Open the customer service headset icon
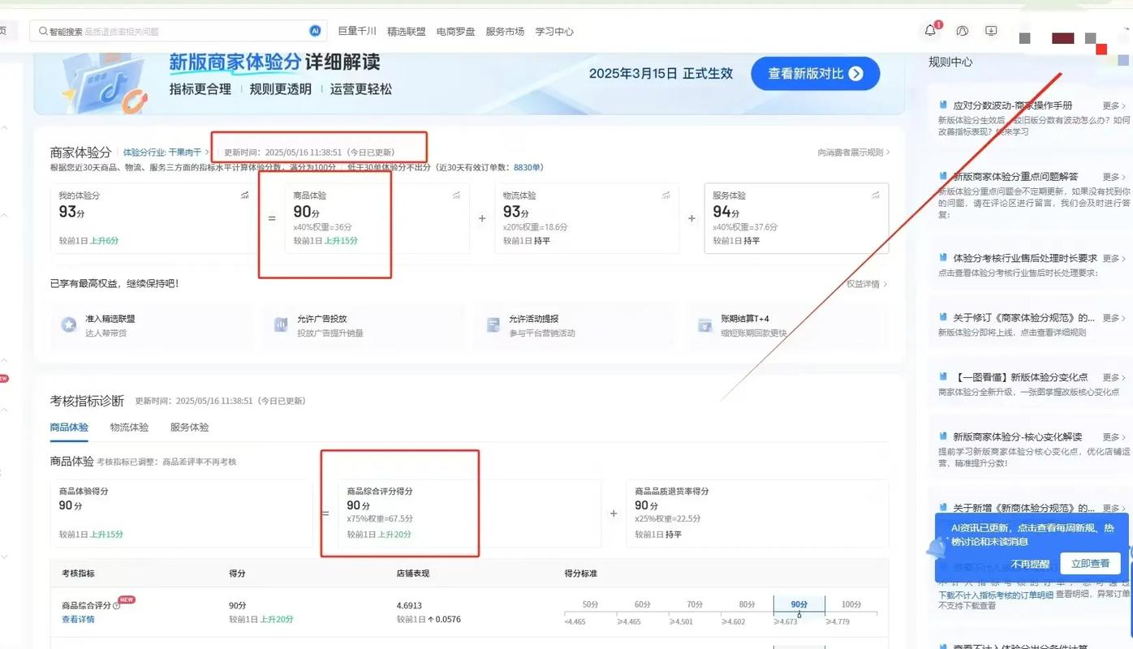 962,31
